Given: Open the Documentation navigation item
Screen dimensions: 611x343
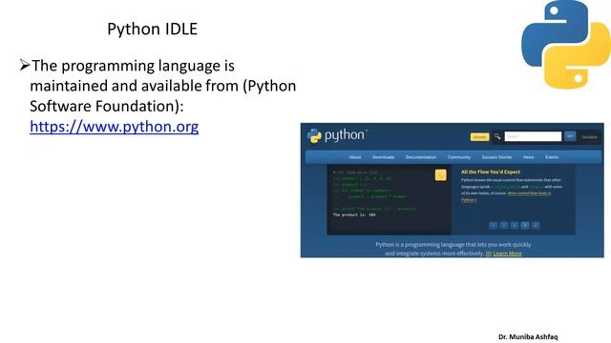Looking at the screenshot, I should pyautogui.click(x=421, y=157).
